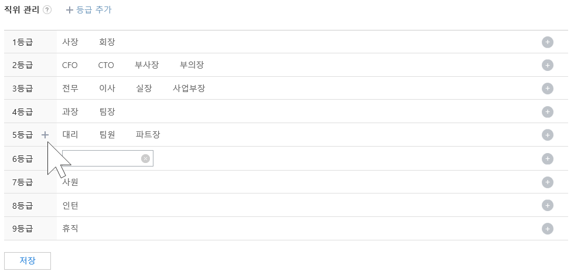
Task: Click the plus icon for 7등급
Action: pos(548,182)
